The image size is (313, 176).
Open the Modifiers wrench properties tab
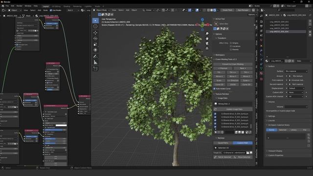[261, 50]
